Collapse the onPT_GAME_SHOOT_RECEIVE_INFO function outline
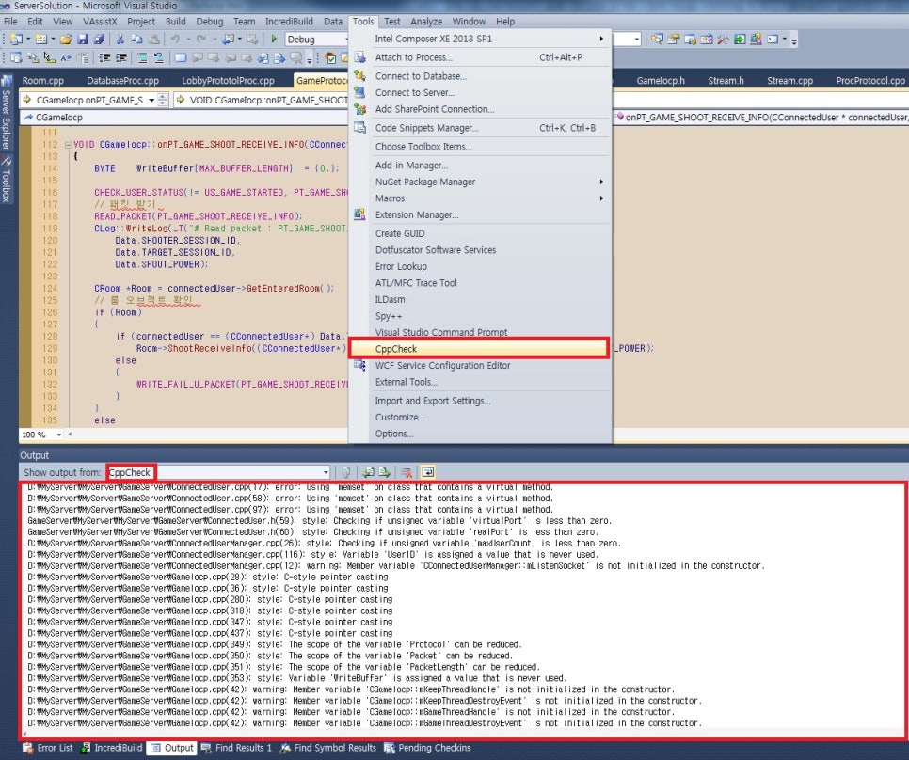Screen dimensions: 909x760 click(68, 144)
